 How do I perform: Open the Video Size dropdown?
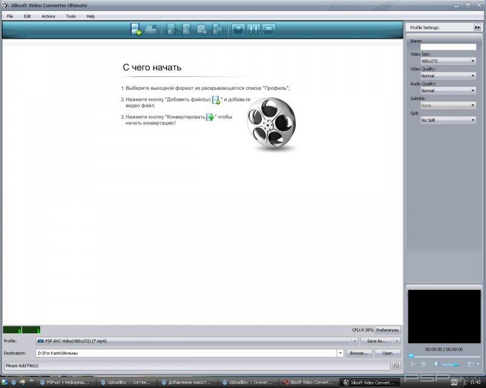tap(448, 61)
